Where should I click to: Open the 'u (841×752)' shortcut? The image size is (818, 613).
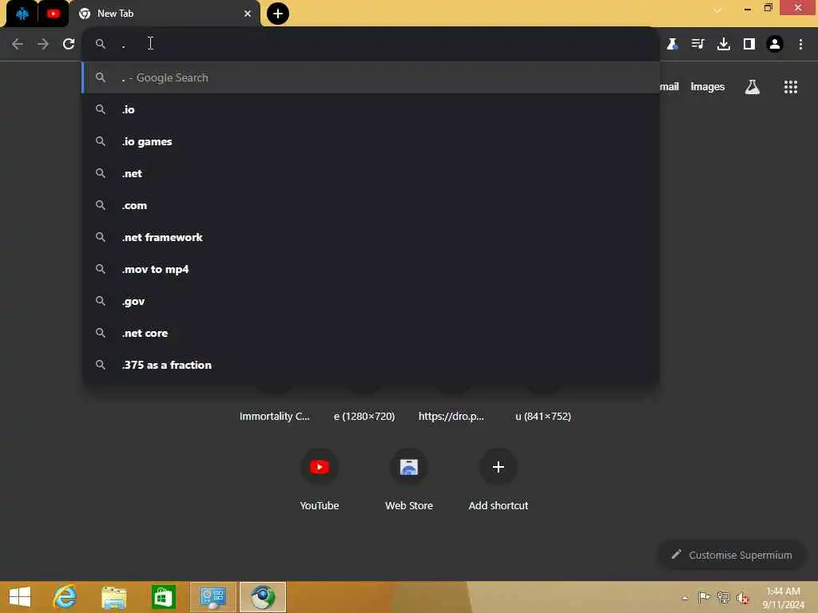coord(543,416)
